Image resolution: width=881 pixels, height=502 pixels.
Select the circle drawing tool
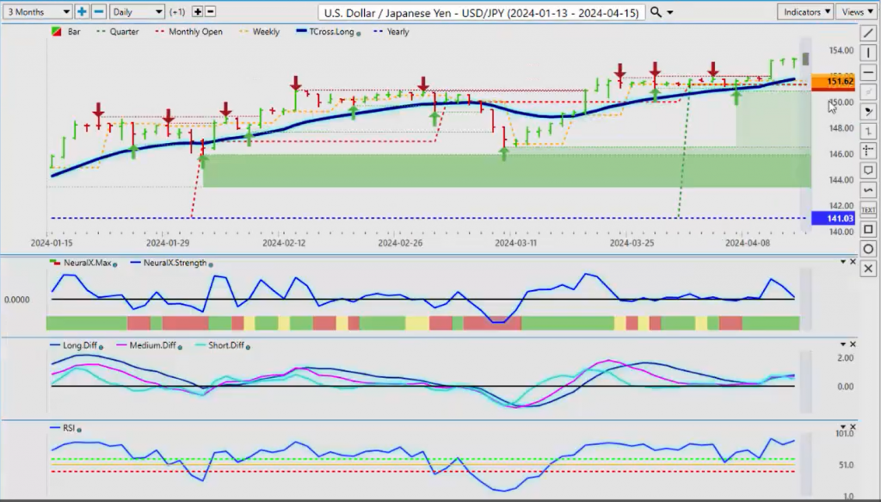(868, 249)
